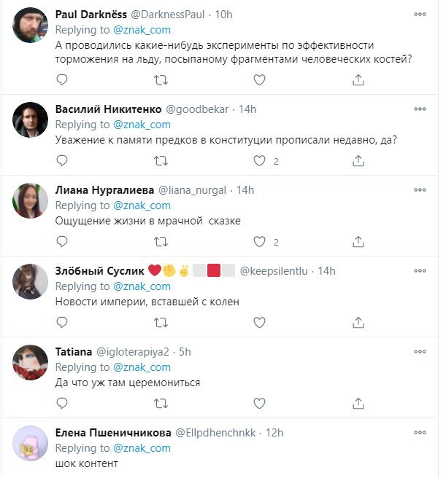446x478 pixels.
Task: Share Василий Никитенко's tweet
Action: coord(358,161)
